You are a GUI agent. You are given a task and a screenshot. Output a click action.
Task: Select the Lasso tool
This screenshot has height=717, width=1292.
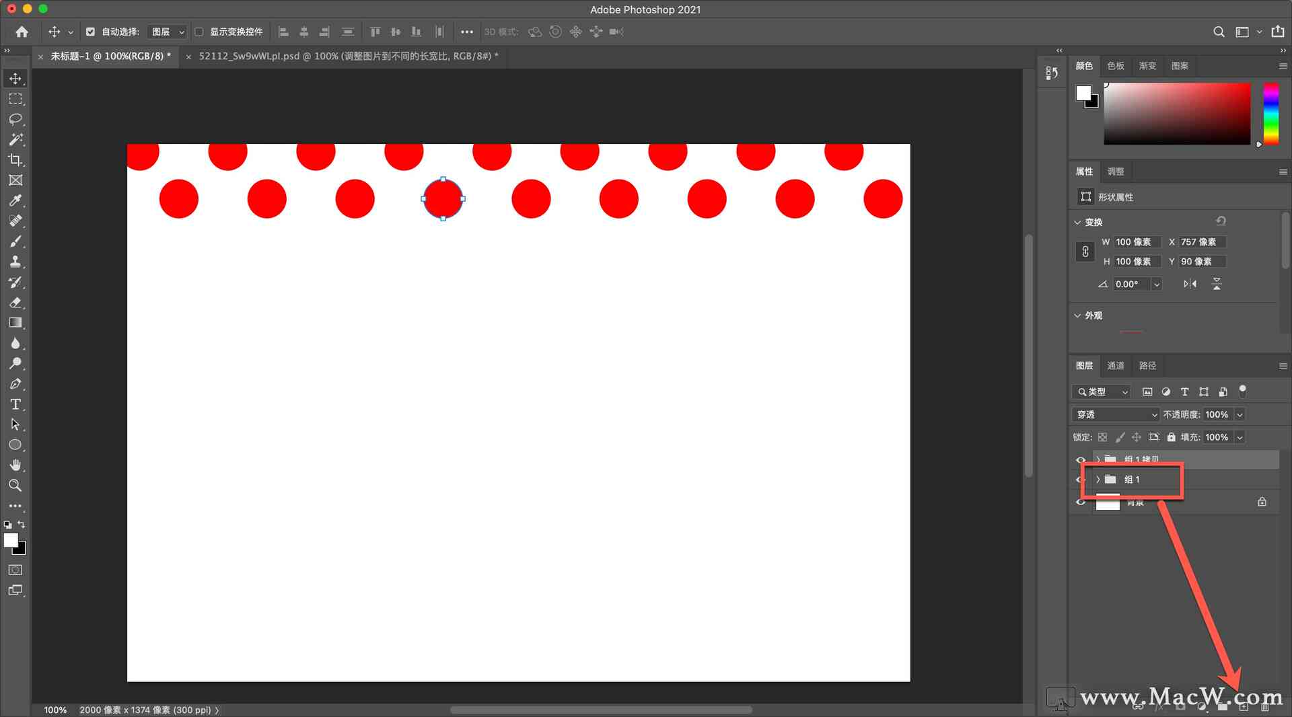click(15, 119)
